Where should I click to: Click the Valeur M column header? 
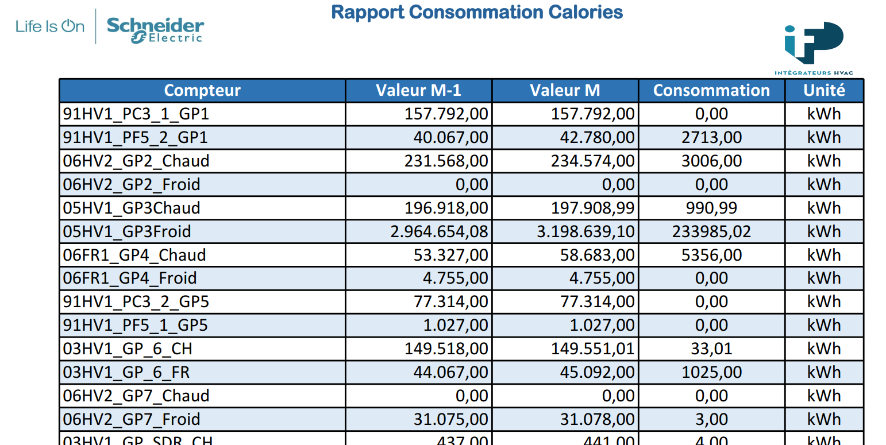pyautogui.click(x=565, y=91)
